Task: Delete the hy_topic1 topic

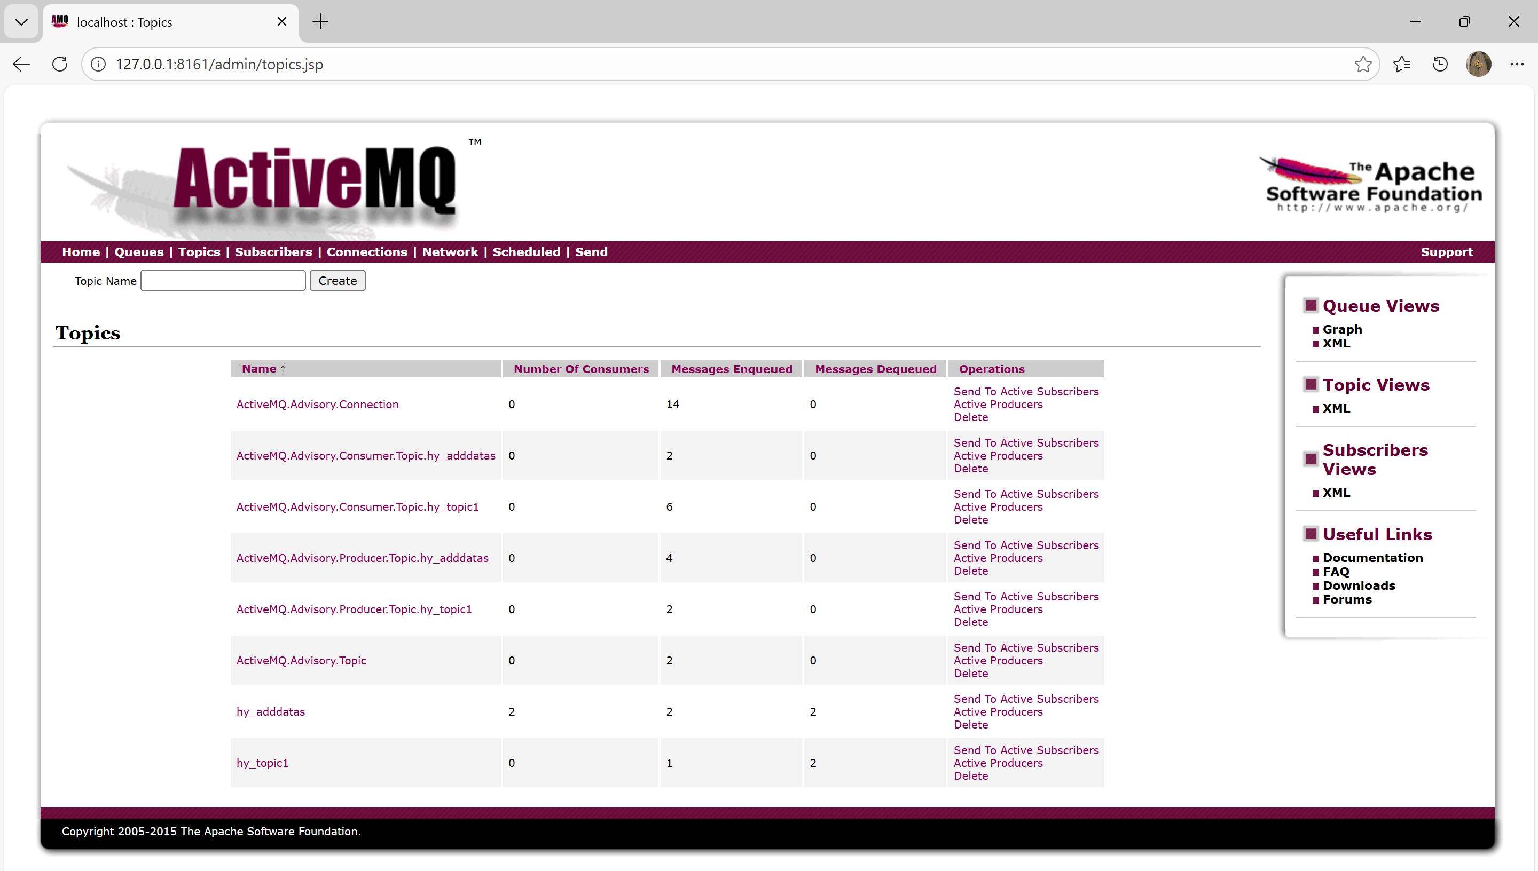Action: (970, 776)
